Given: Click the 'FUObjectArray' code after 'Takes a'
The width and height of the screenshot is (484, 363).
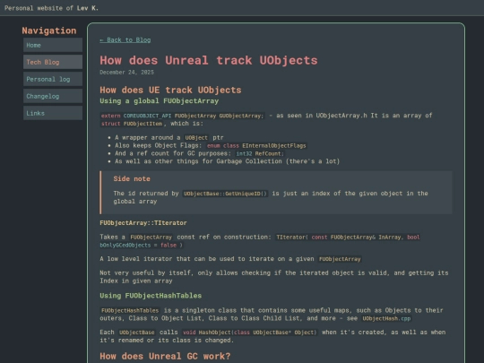Looking at the screenshot, I should (151, 237).
